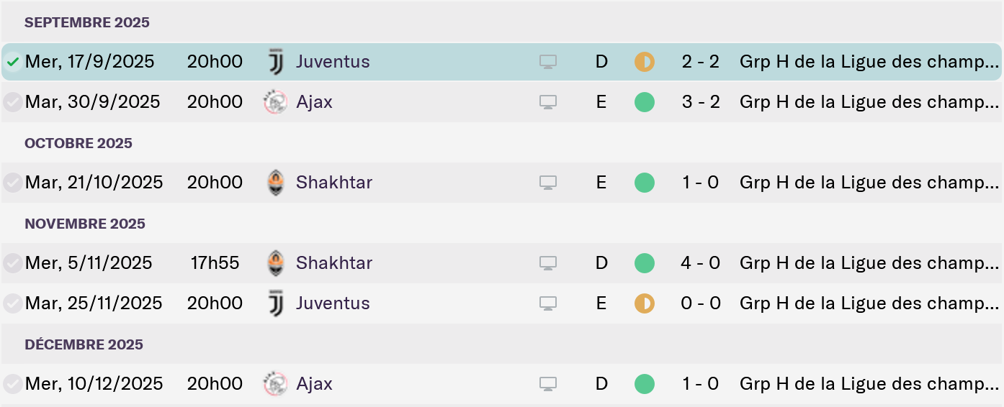Open the 4 - 0 result versus Shakhtar

pyautogui.click(x=701, y=263)
